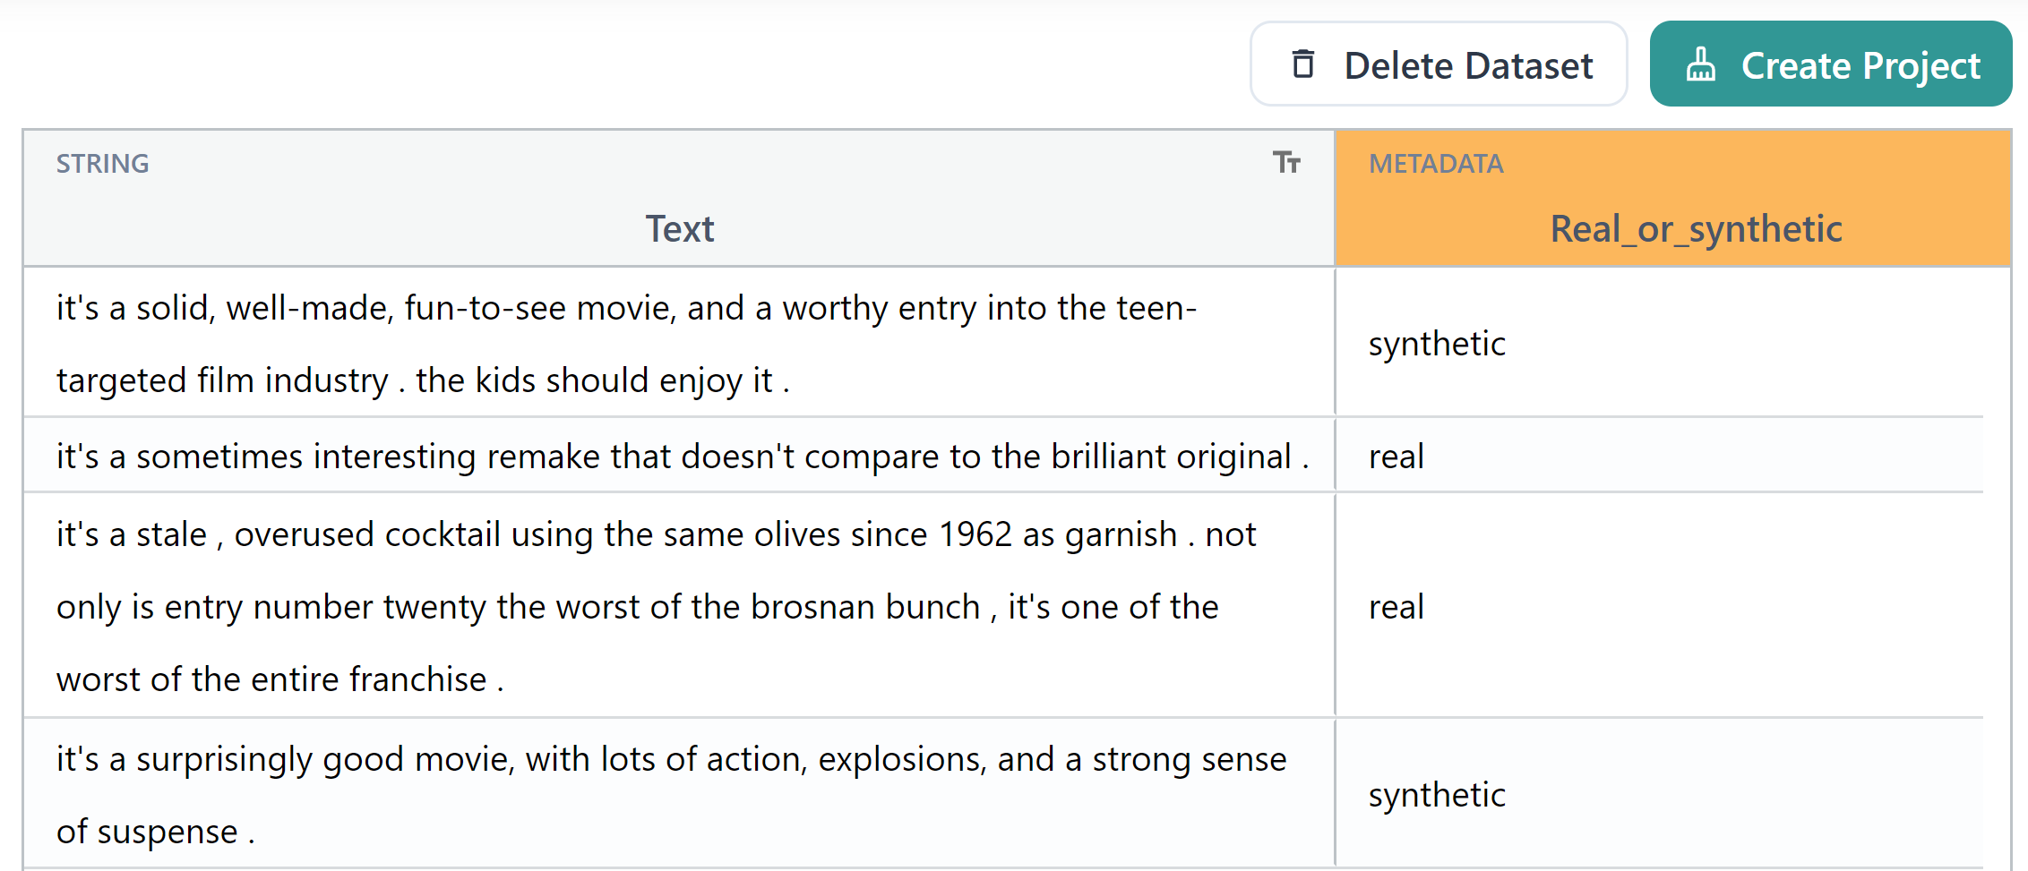This screenshot has width=2028, height=871.
Task: Click the STRING column type label
Action: (x=103, y=163)
